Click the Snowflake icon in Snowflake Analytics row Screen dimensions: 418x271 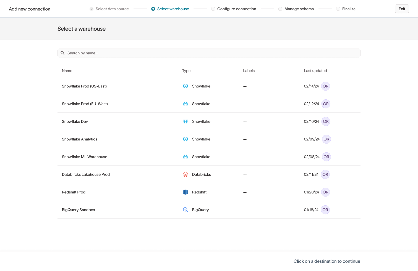click(x=186, y=139)
